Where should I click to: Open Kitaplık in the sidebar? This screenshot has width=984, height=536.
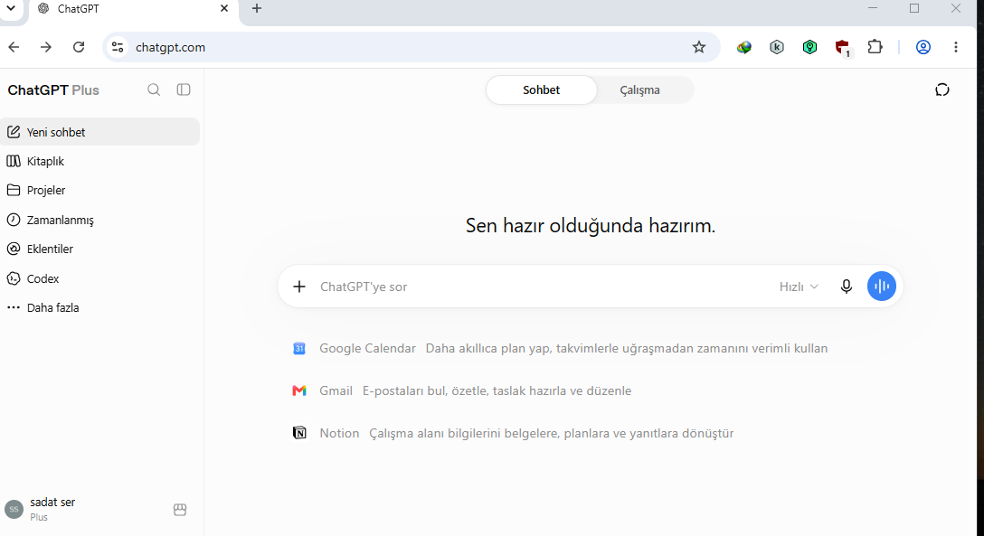pyautogui.click(x=99, y=161)
